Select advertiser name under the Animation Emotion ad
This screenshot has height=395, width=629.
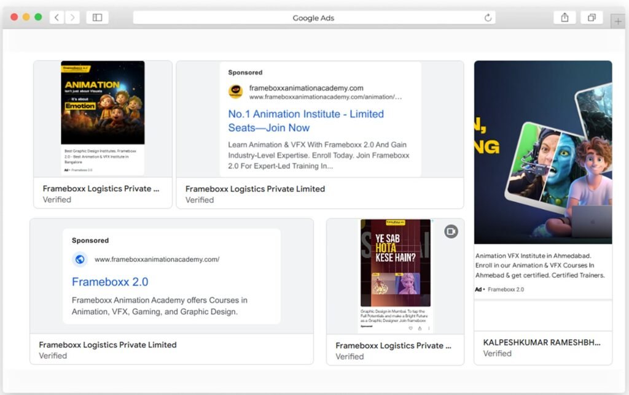coord(101,189)
